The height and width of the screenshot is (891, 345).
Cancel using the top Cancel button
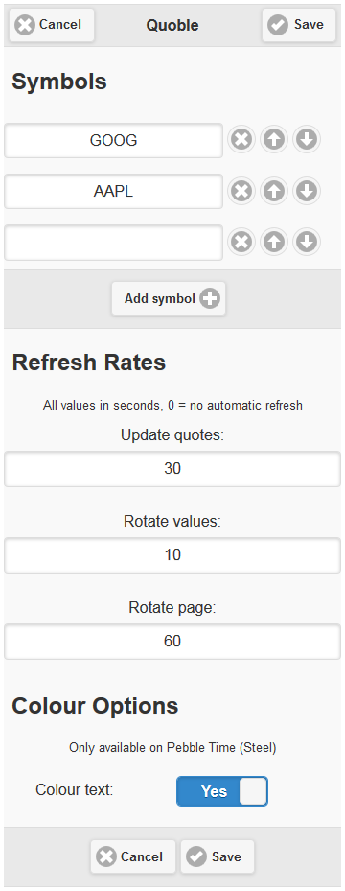[x=52, y=25]
